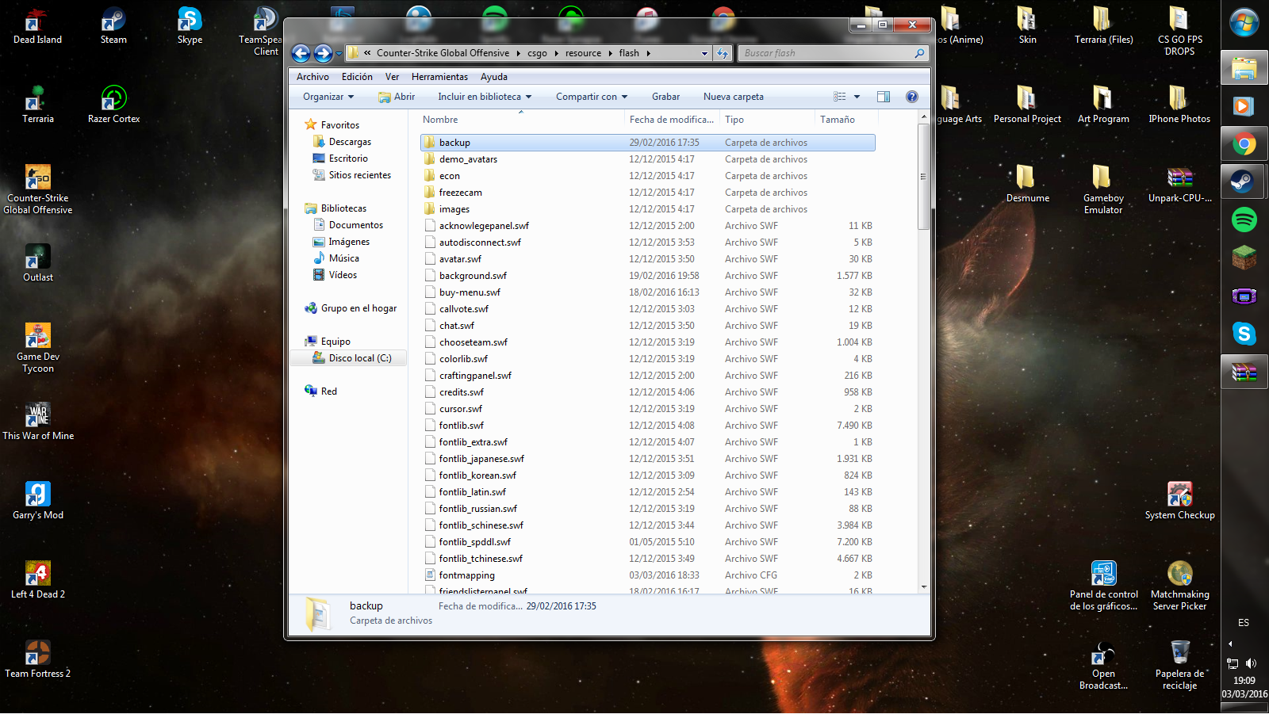
Task: Change view with the view-mode icon
Action: (840, 97)
